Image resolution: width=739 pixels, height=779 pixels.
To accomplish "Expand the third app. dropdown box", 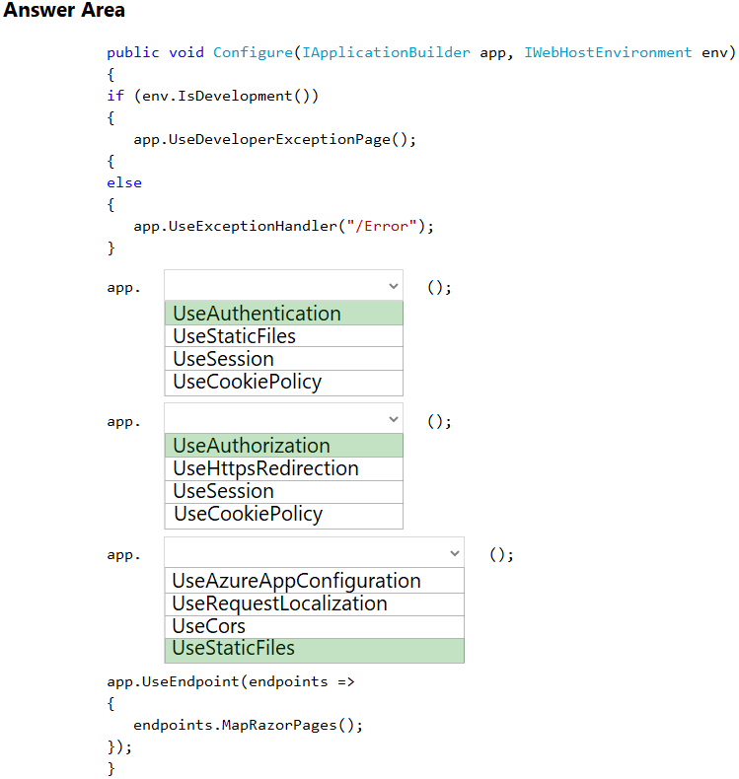I will pyautogui.click(x=314, y=552).
